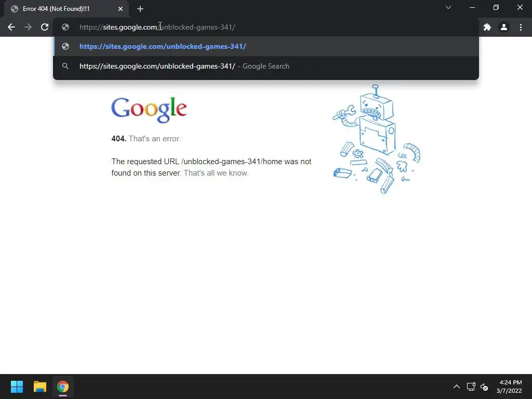Close the Error 404 tab
The image size is (532, 399).
pos(121,9)
